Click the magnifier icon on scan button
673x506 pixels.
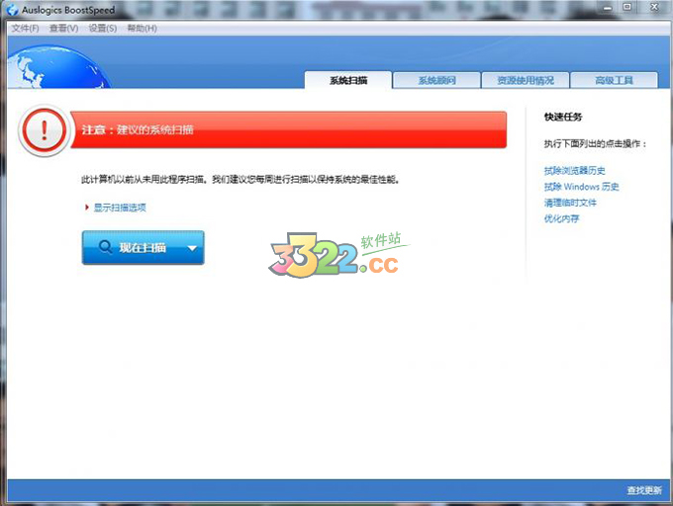pos(105,247)
